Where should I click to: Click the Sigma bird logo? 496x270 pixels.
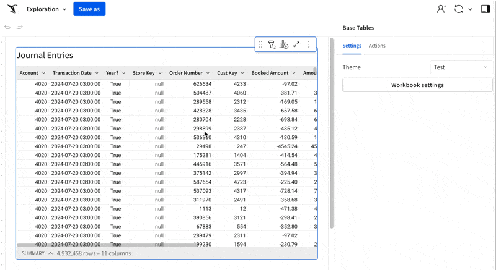12,9
